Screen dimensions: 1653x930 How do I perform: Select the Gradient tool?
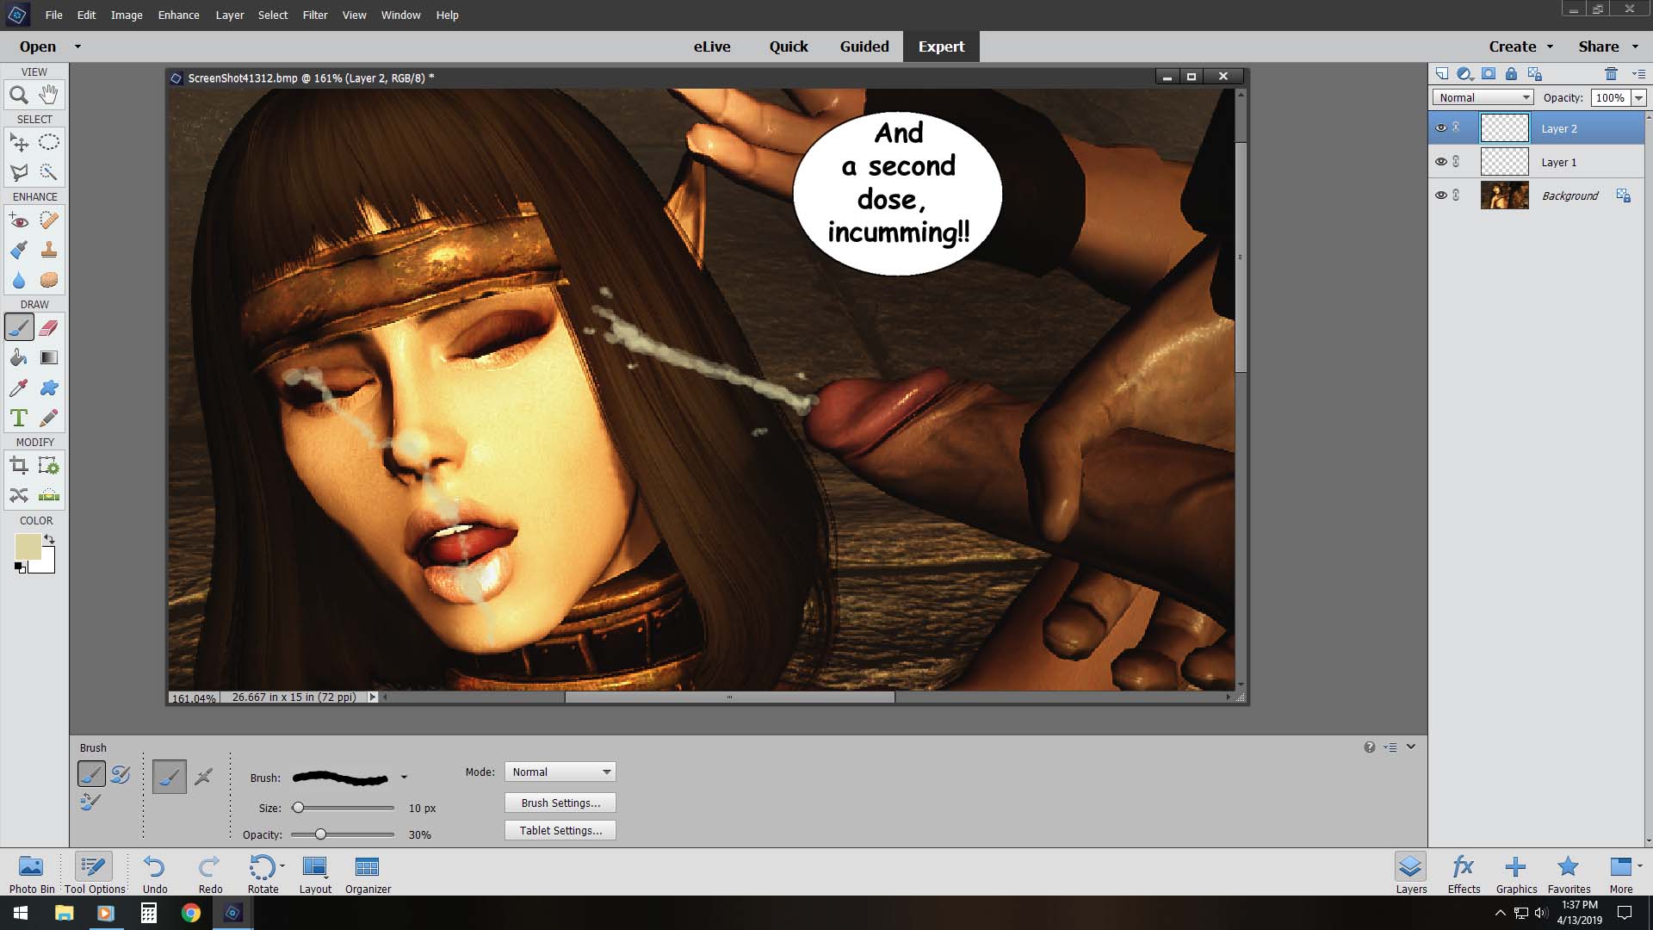(x=49, y=357)
